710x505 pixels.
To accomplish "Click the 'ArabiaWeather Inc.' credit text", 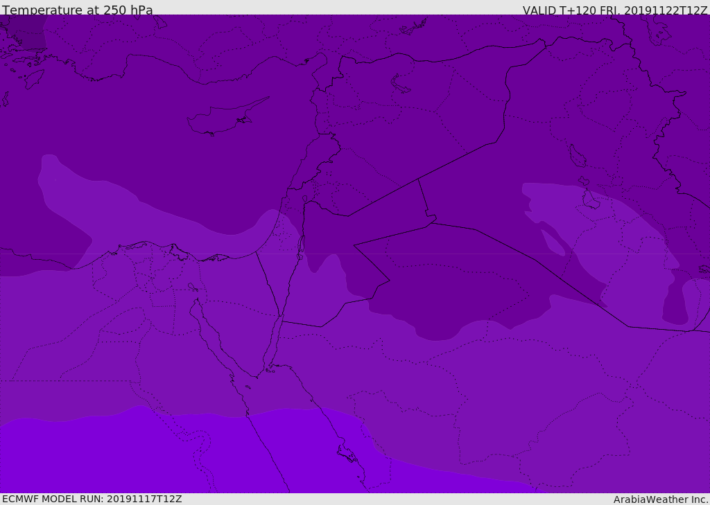I will point(660,499).
